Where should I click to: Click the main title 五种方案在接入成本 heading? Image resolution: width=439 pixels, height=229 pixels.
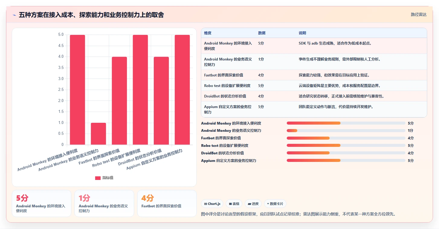click(91, 15)
